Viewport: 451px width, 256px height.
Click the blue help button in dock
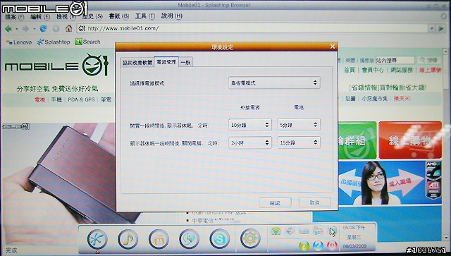[318, 246]
